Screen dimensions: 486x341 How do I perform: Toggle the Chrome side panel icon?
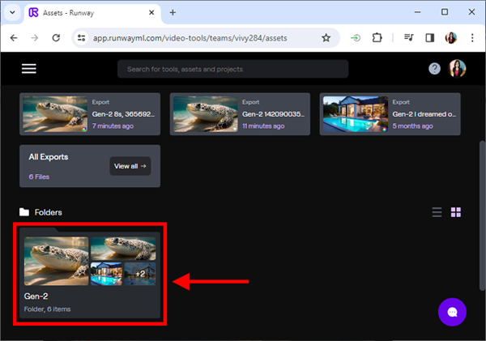tap(429, 38)
